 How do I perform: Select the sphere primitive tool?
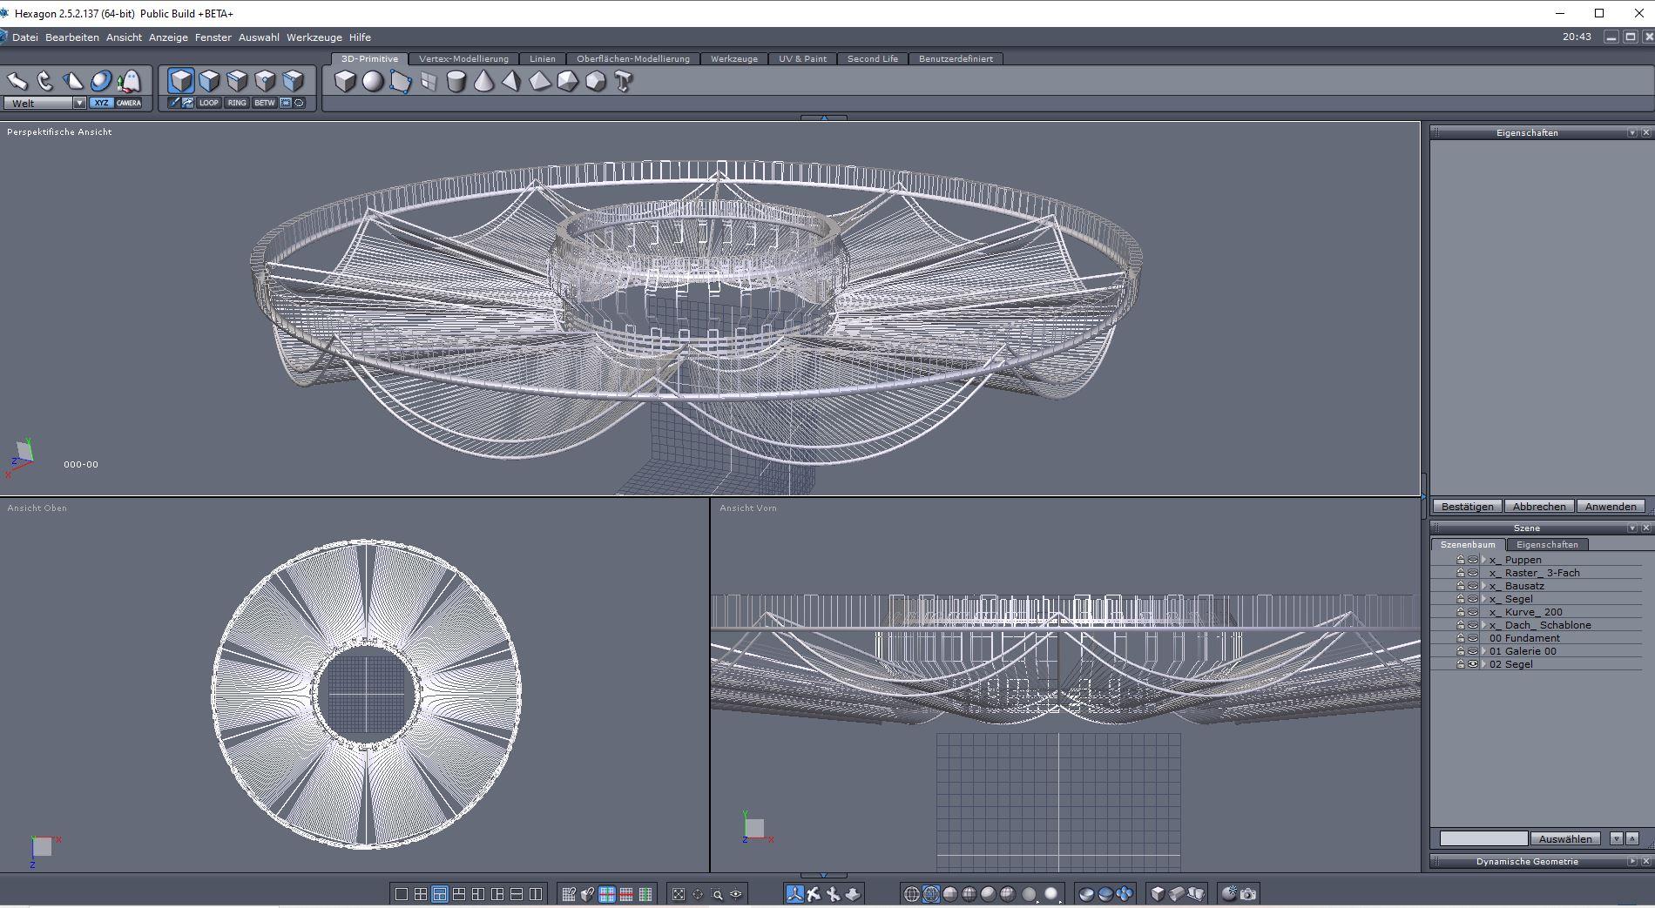coord(373,81)
